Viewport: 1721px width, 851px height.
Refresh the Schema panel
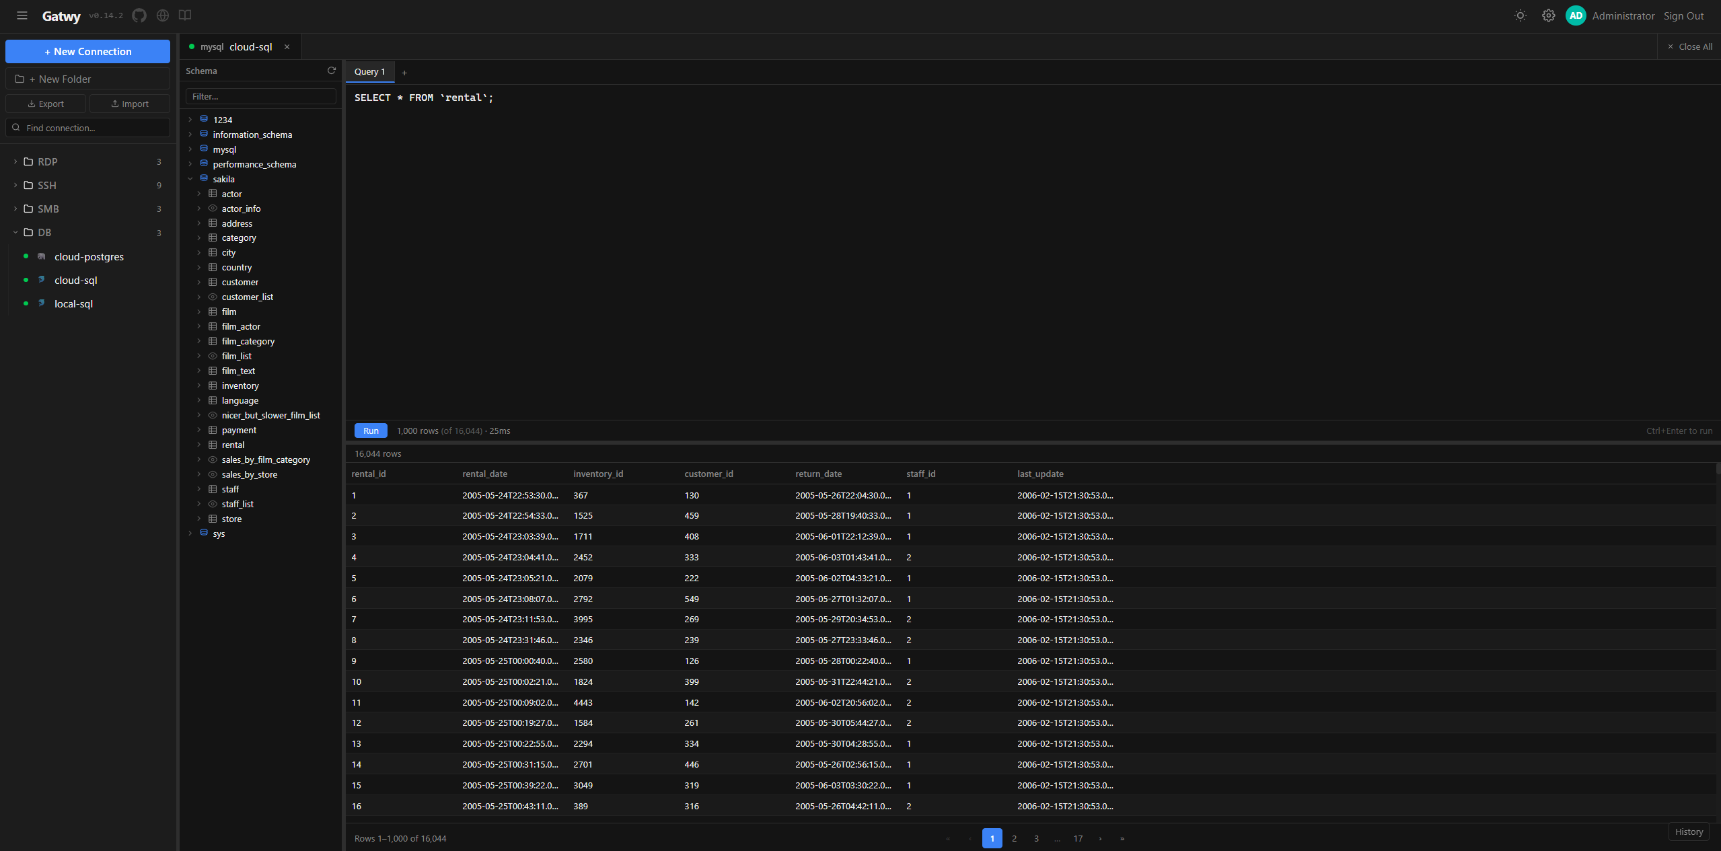pyautogui.click(x=332, y=71)
